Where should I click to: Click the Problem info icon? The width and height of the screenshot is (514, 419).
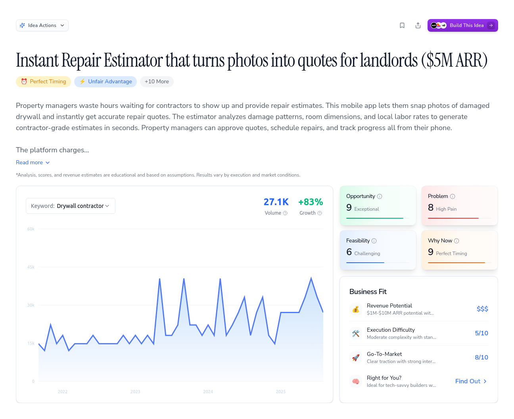tap(453, 196)
